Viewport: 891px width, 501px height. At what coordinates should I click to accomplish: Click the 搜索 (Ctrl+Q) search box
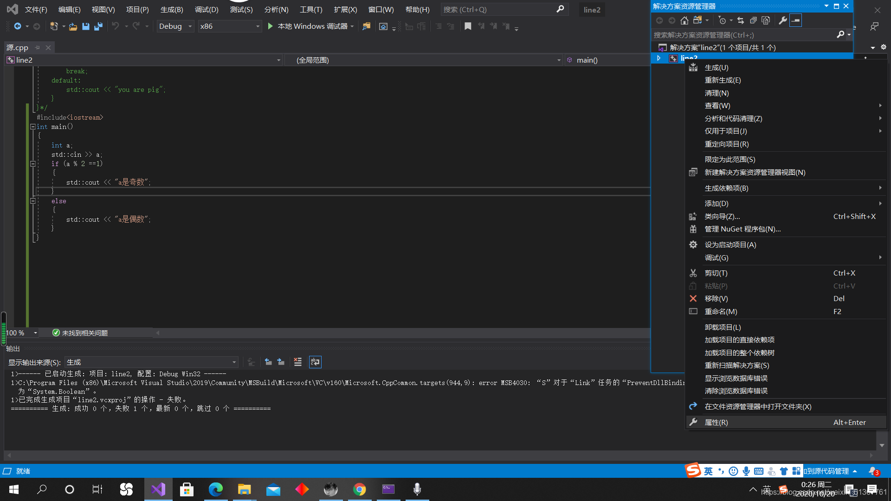pyautogui.click(x=504, y=10)
